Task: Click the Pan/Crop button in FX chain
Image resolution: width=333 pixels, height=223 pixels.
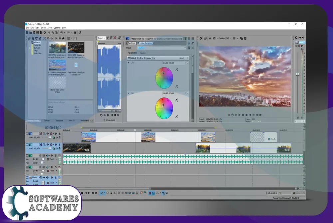Action: (x=131, y=43)
